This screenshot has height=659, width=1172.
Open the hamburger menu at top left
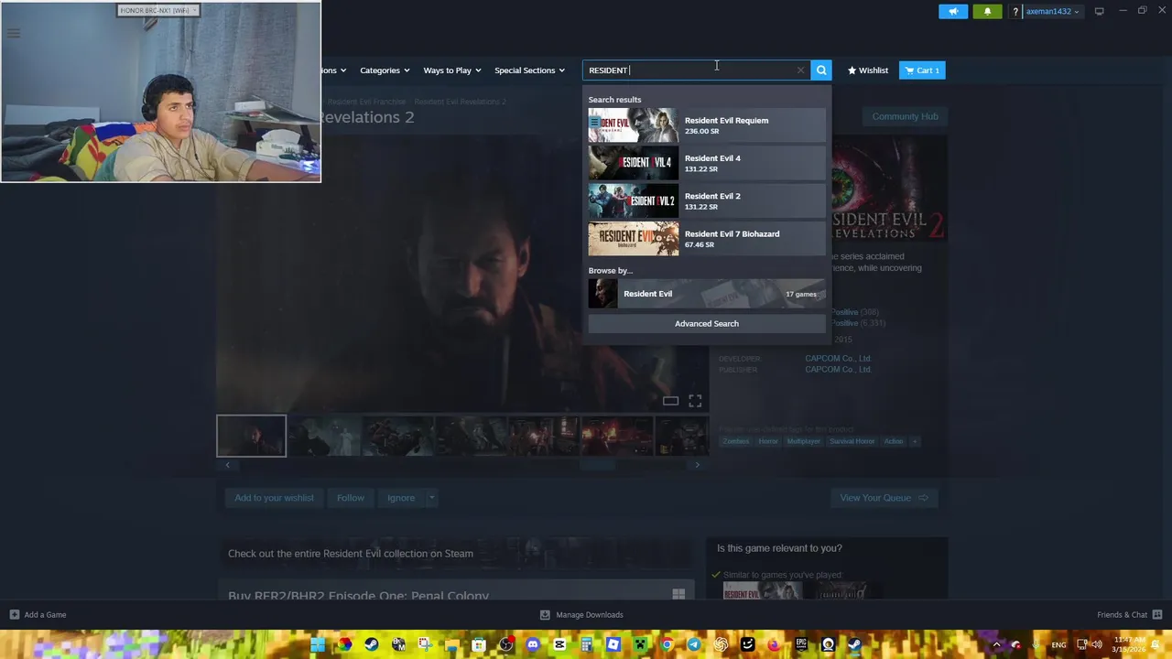(13, 33)
